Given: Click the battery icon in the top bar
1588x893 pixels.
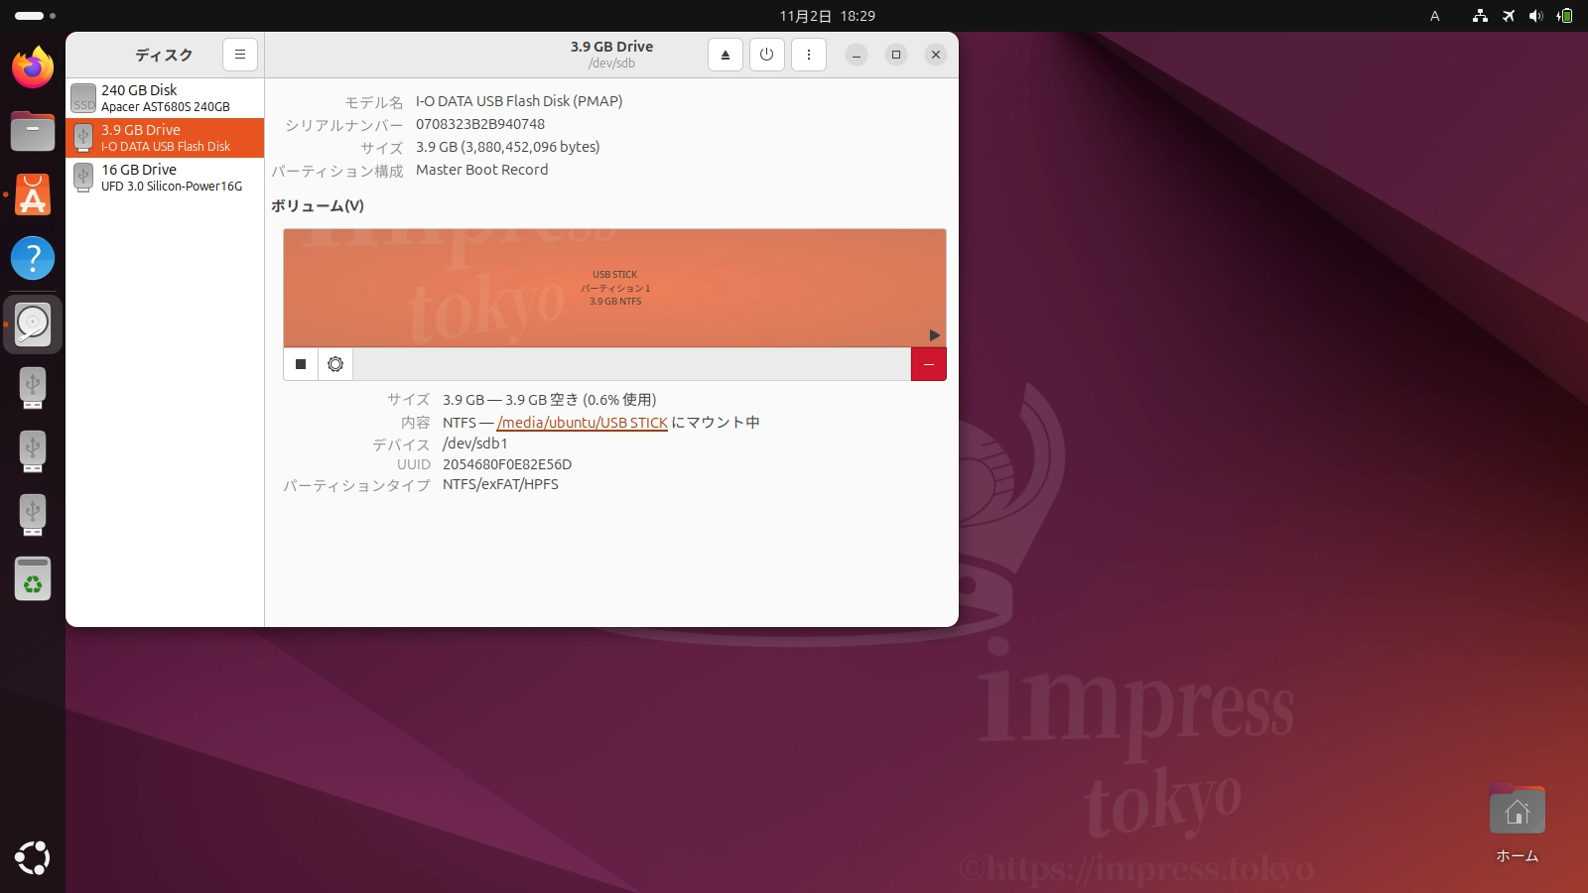Looking at the screenshot, I should (1564, 16).
